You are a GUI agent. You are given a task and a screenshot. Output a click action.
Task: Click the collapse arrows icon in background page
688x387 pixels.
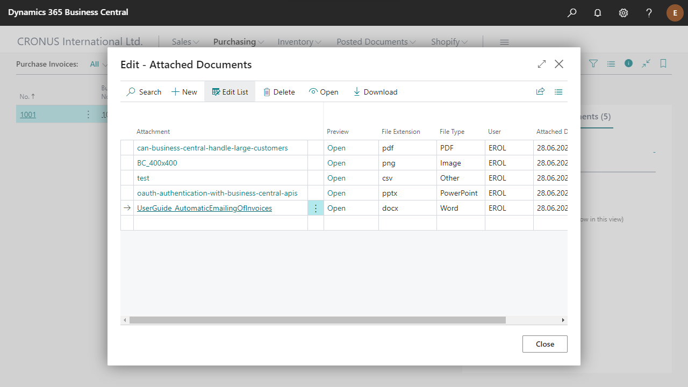click(x=646, y=63)
